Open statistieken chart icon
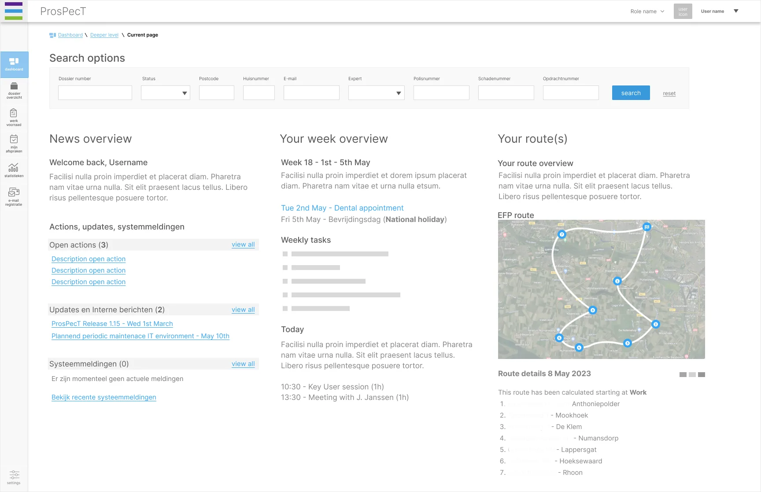Viewport: 761px width, 492px height. (x=14, y=170)
